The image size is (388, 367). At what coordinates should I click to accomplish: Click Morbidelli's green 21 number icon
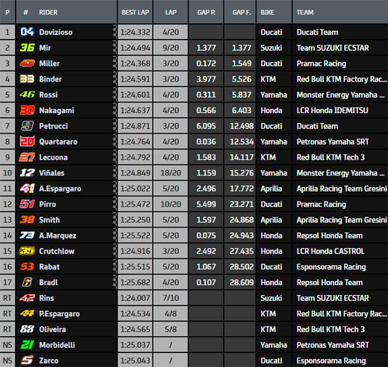27,345
